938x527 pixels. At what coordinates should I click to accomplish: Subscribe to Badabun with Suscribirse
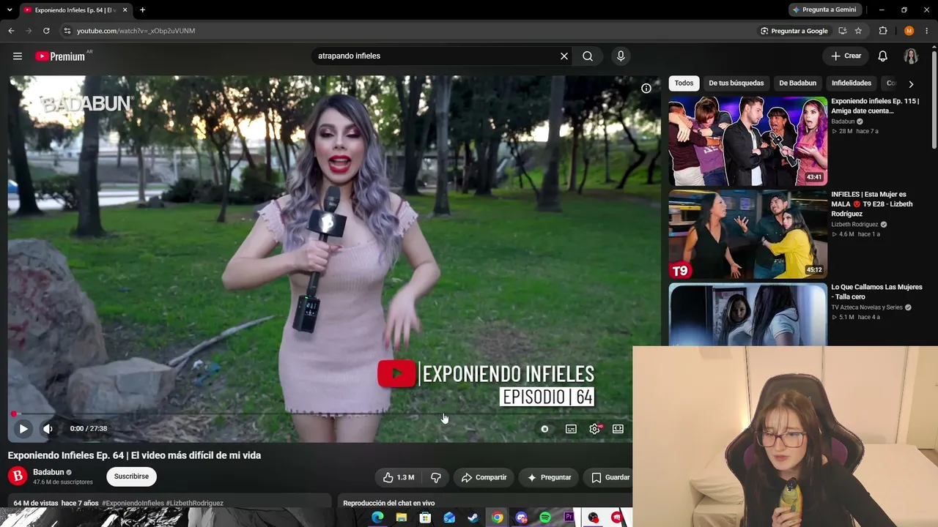[131, 476]
